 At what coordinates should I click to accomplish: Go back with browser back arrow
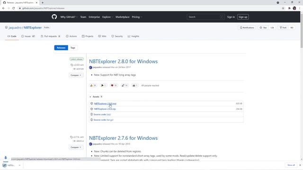(x=3, y=8)
